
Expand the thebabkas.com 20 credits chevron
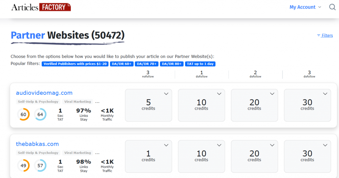pos(272,145)
